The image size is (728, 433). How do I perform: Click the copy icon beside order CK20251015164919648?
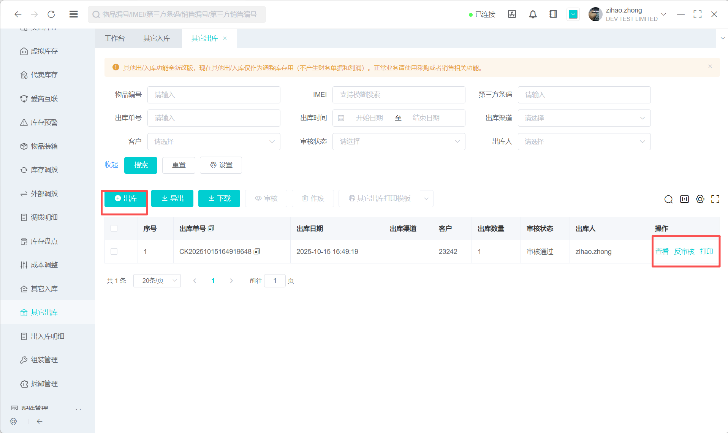point(257,252)
